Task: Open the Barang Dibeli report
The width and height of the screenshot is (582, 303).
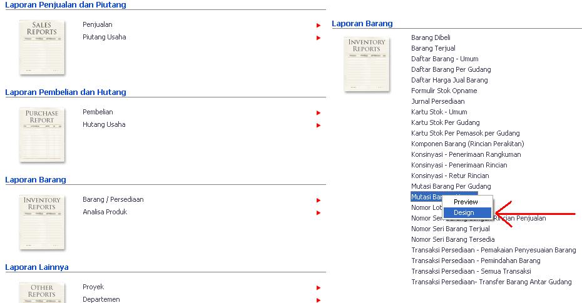Action: (x=431, y=37)
